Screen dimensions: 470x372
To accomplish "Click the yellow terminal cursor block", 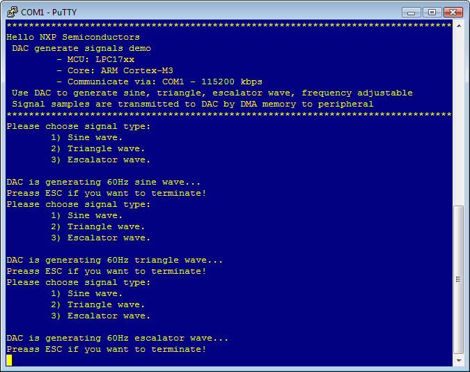I will (x=9, y=360).
